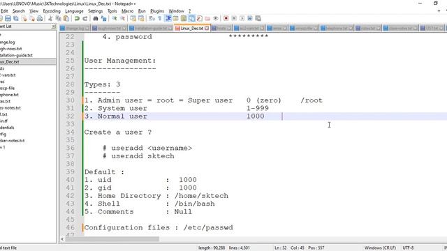The image size is (447, 251).
Task: Close the Document List panel
Action: pos(53,26)
